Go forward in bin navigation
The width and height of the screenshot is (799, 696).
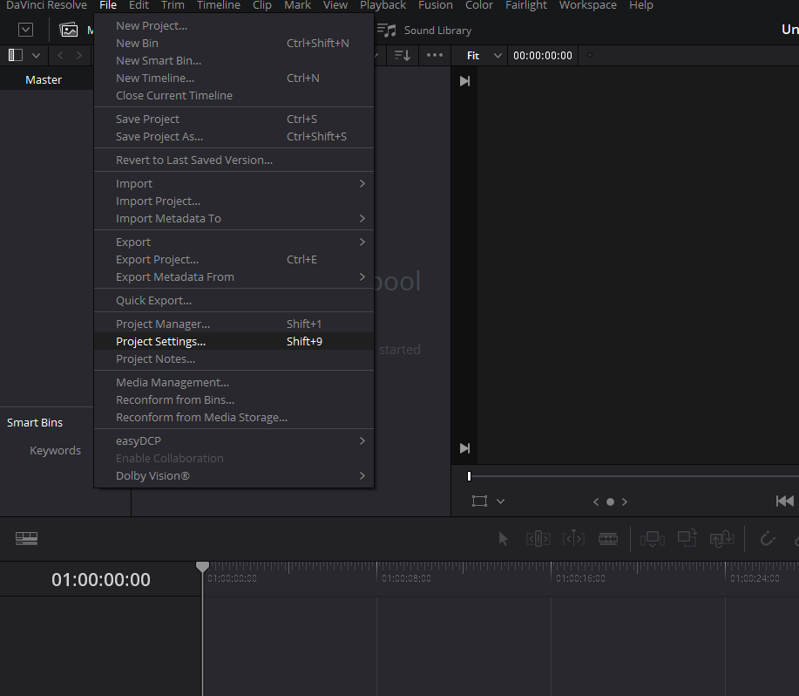79,55
